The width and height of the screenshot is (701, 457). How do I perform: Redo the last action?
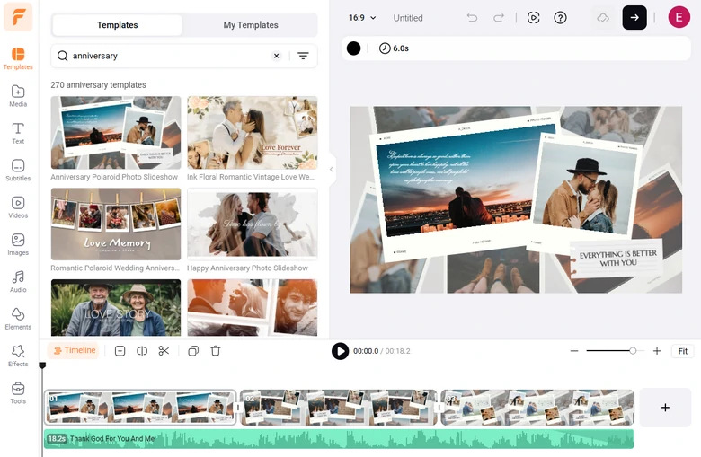(x=499, y=18)
